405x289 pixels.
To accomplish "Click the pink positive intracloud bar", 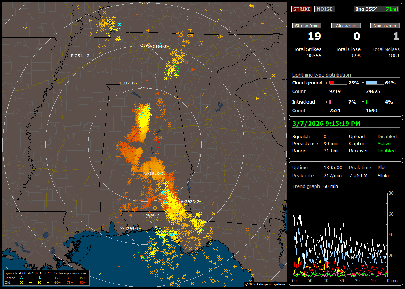I will coord(338,102).
